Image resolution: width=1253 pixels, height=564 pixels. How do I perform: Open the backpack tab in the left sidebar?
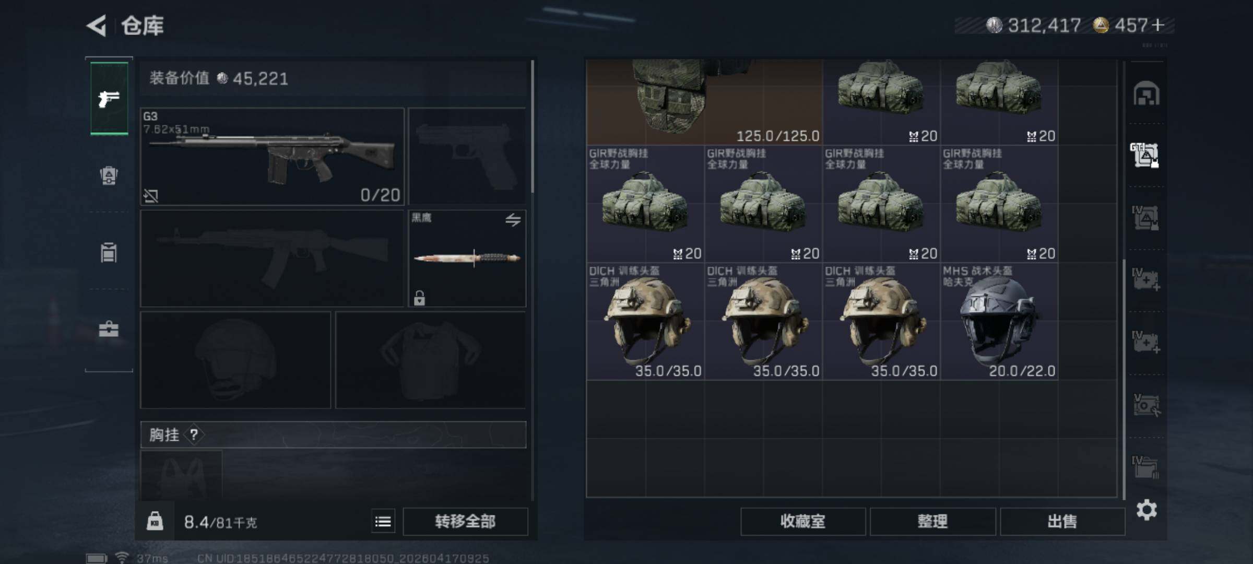pyautogui.click(x=109, y=175)
